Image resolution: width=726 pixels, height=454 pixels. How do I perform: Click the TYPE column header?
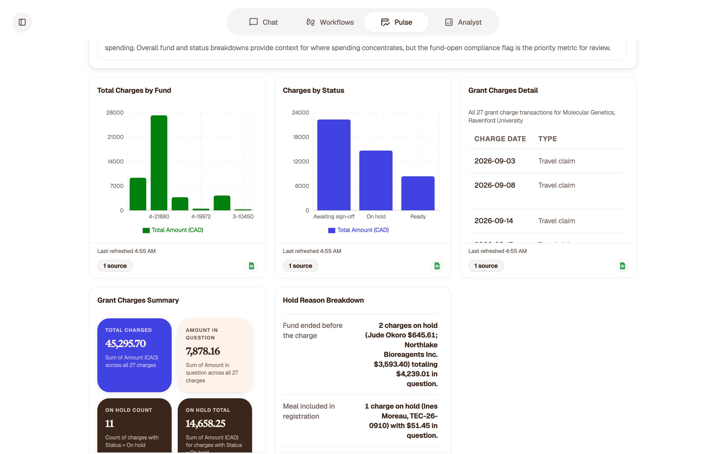[x=548, y=139]
